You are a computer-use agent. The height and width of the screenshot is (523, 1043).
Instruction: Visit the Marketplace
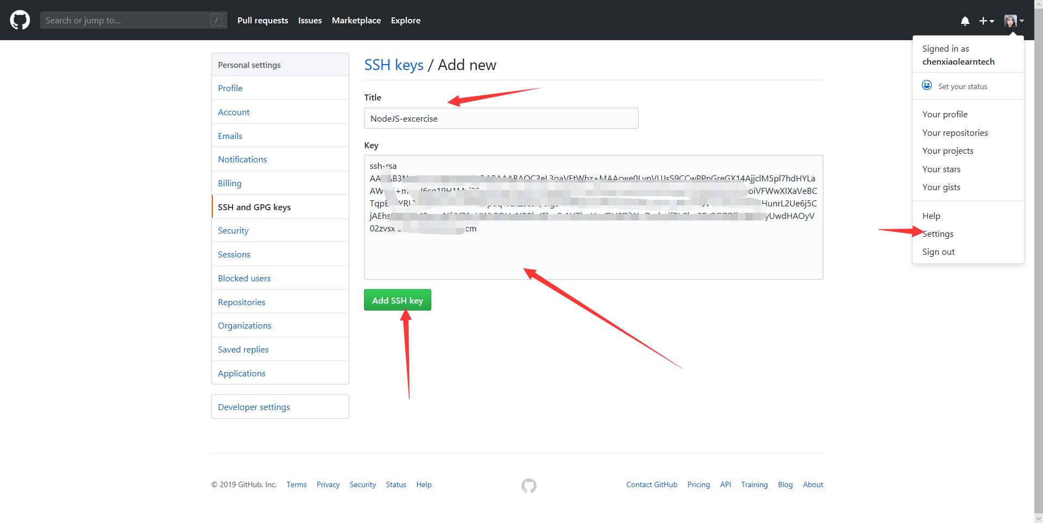click(x=356, y=20)
